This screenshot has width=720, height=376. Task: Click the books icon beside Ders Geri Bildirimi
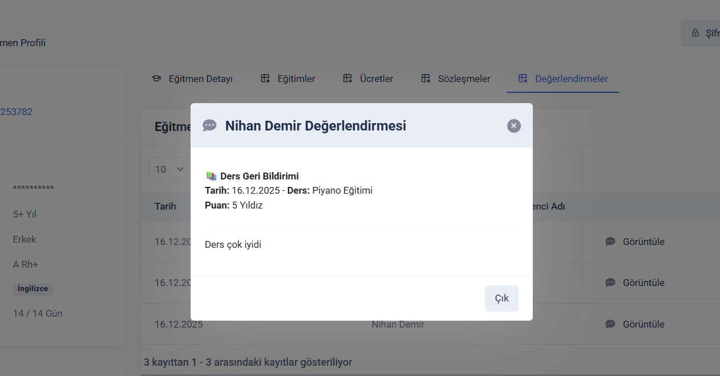tap(211, 176)
